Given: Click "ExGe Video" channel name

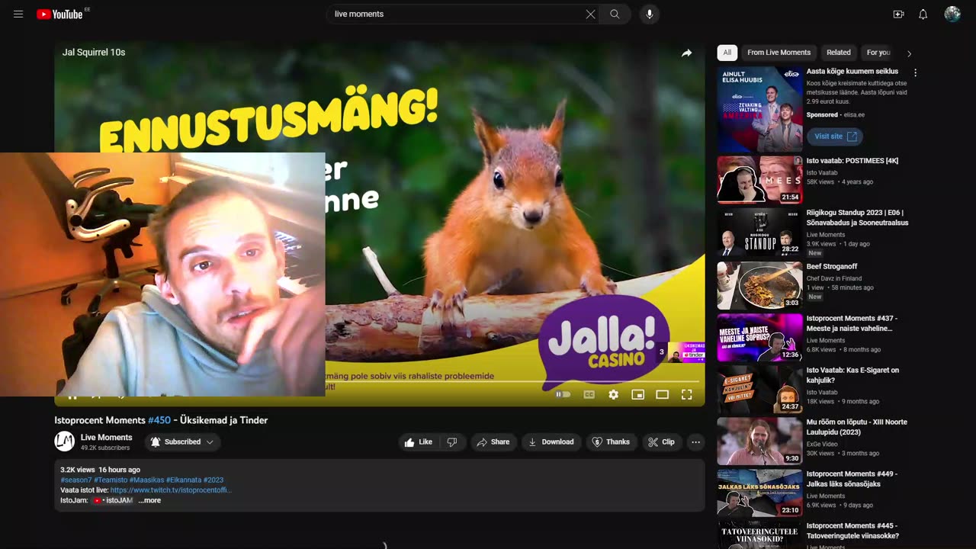Looking at the screenshot, I should click(x=822, y=443).
